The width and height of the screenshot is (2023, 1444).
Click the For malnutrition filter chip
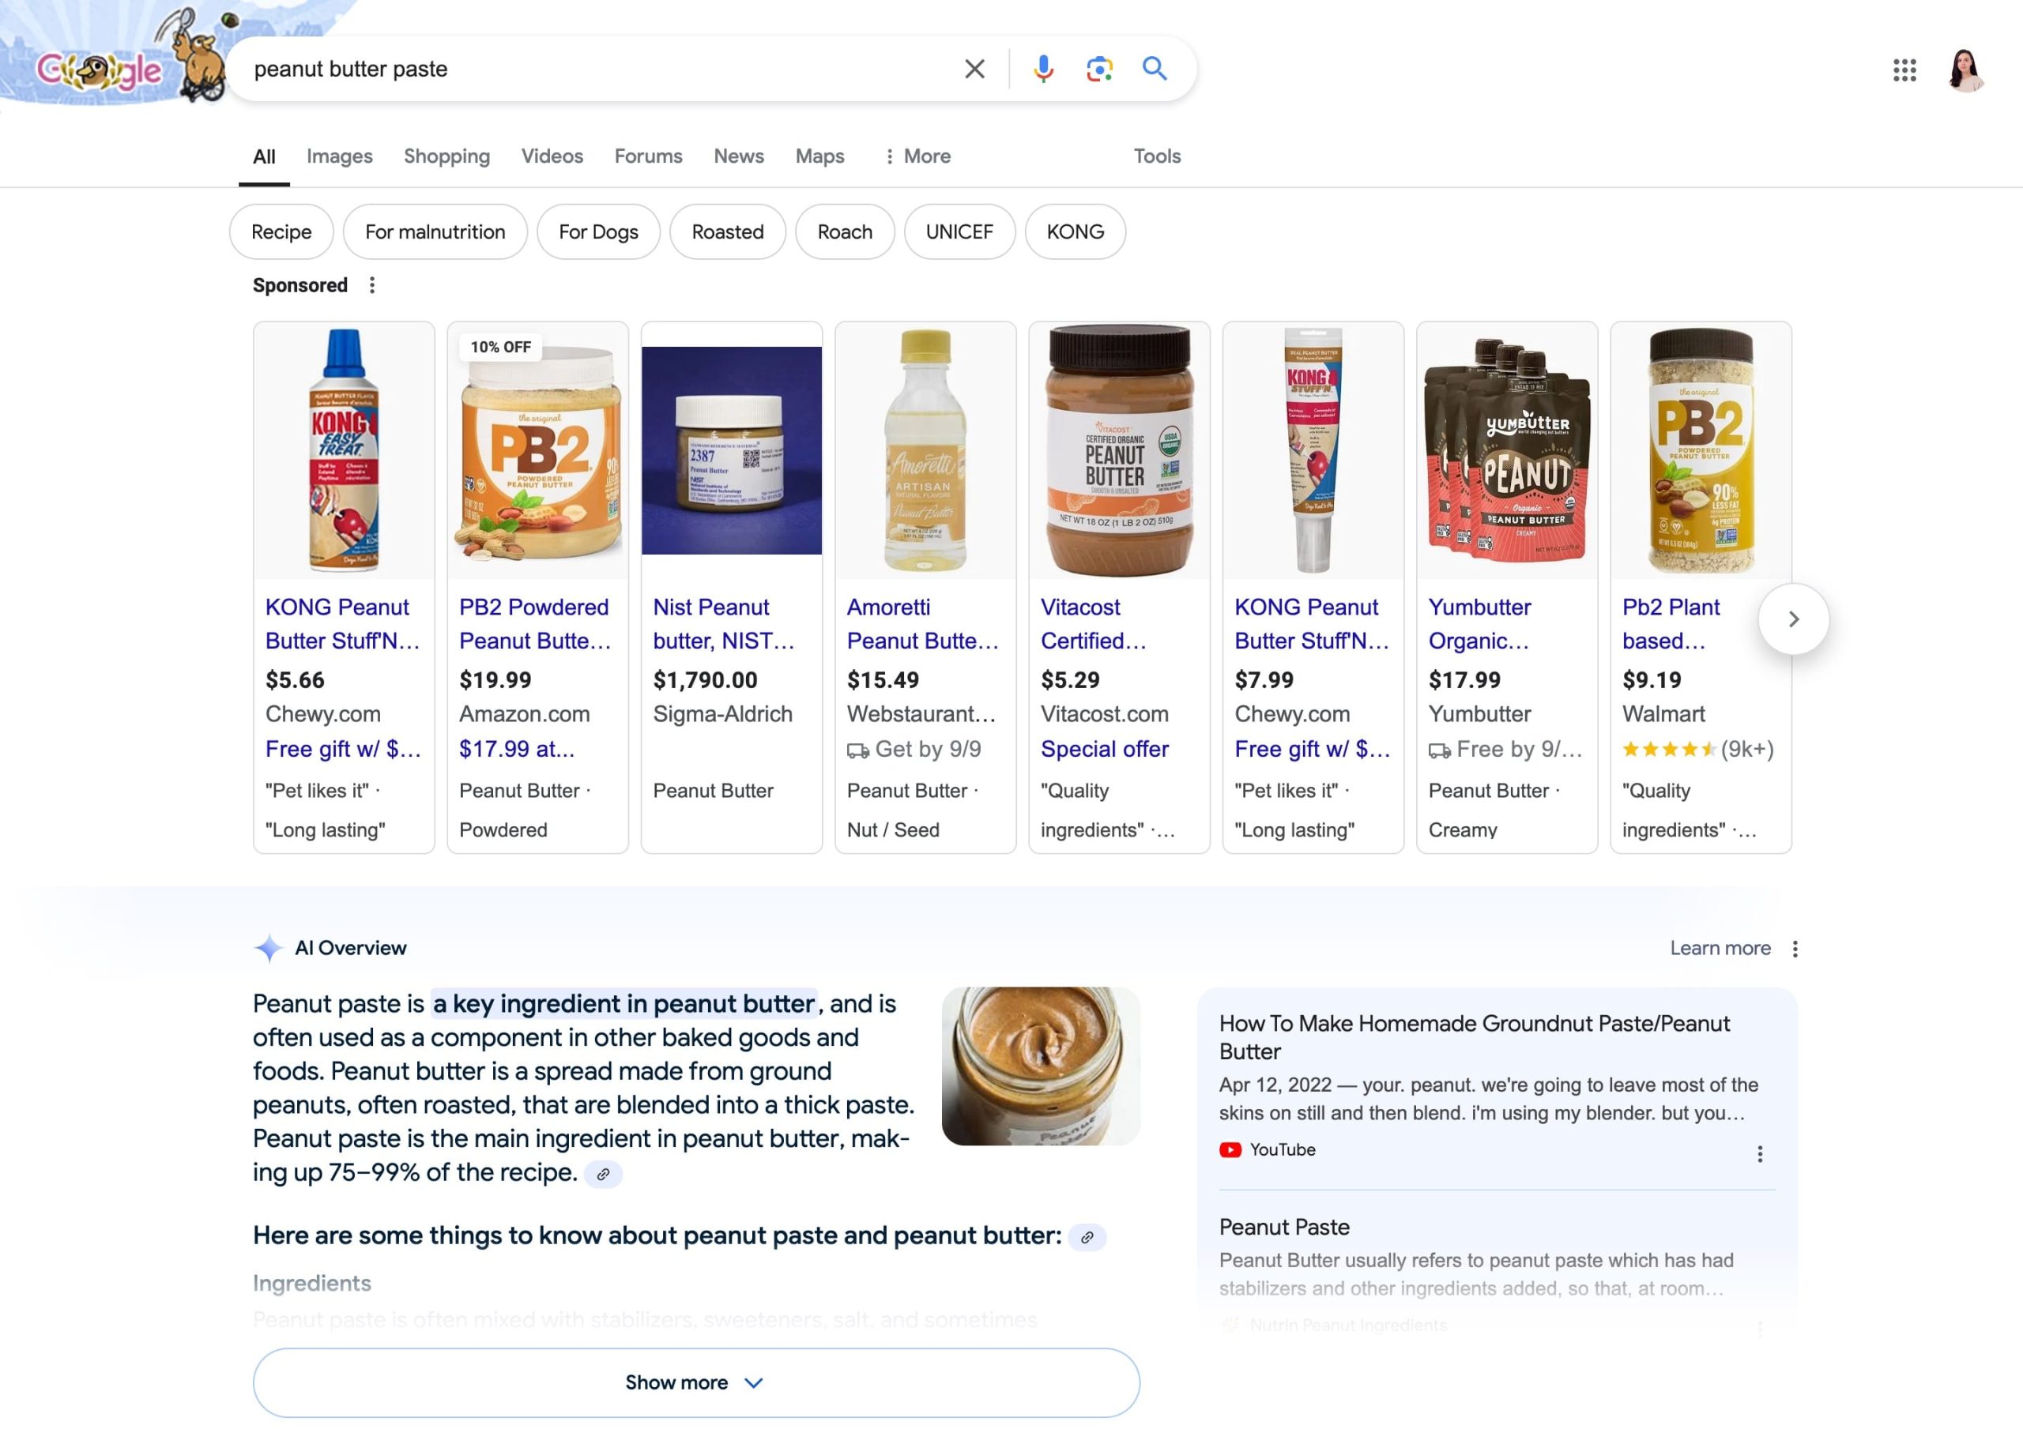point(435,230)
